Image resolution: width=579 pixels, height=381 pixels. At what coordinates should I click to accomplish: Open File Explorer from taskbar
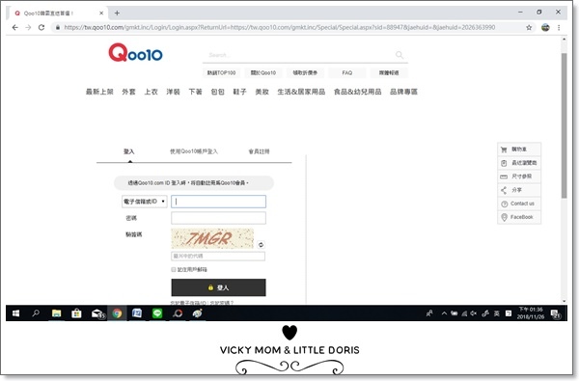pyautogui.click(x=57, y=313)
